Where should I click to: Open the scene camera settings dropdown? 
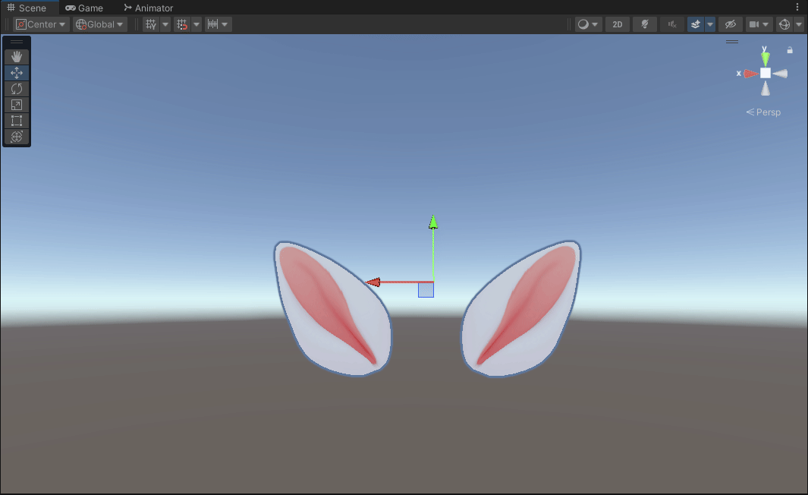pos(759,24)
